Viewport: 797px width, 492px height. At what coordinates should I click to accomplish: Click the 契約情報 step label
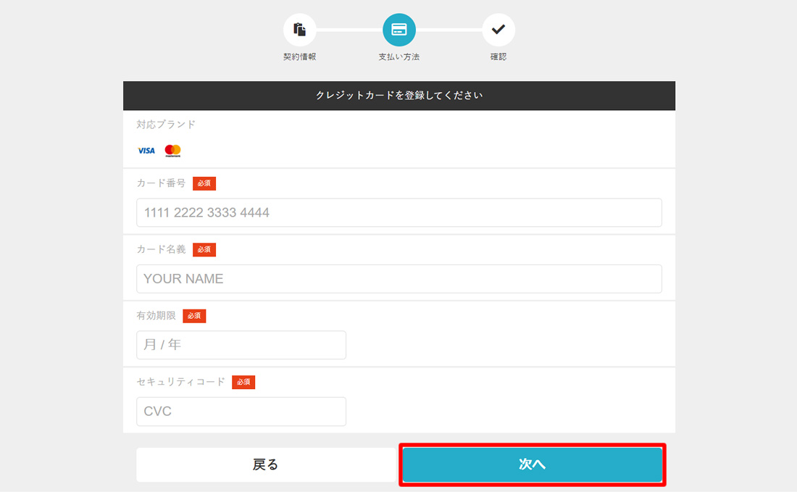coord(300,57)
